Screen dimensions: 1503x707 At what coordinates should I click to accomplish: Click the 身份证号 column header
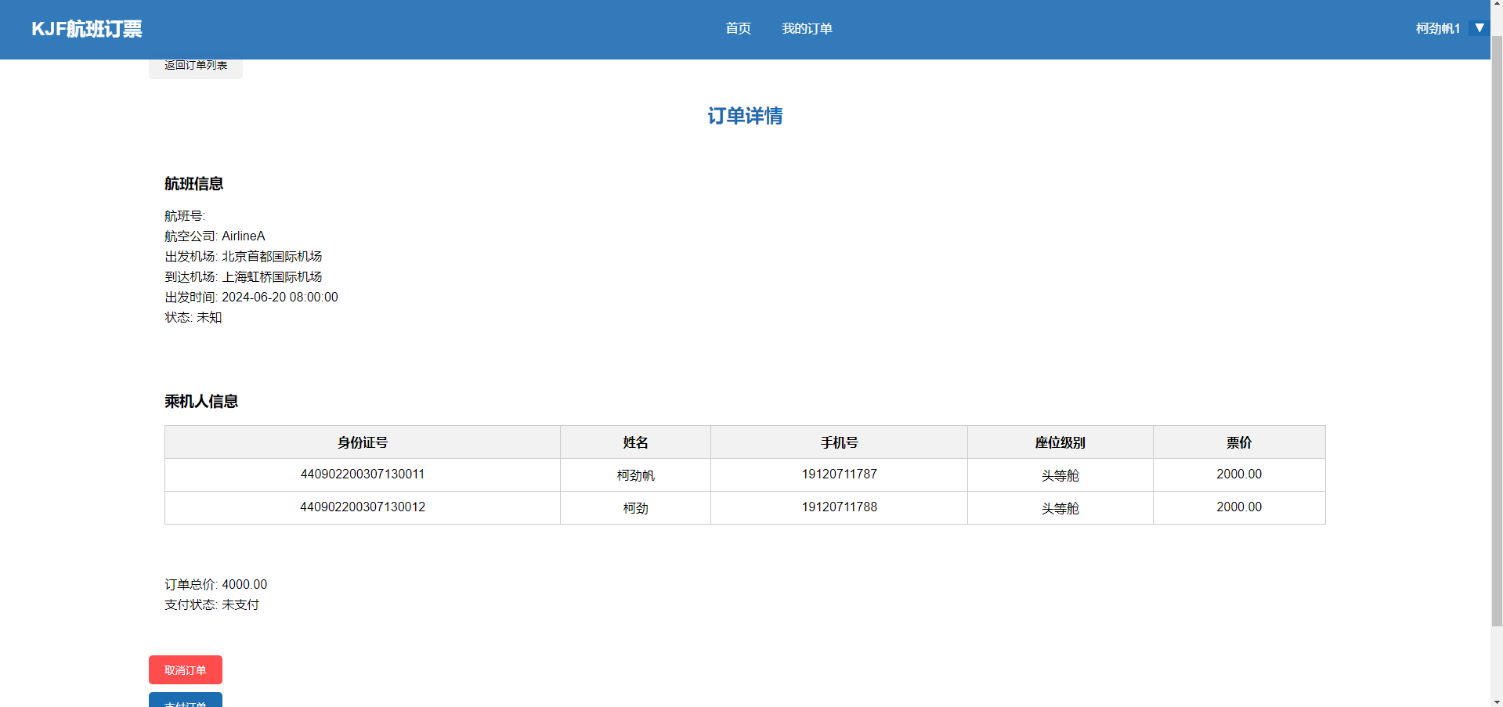click(x=362, y=442)
